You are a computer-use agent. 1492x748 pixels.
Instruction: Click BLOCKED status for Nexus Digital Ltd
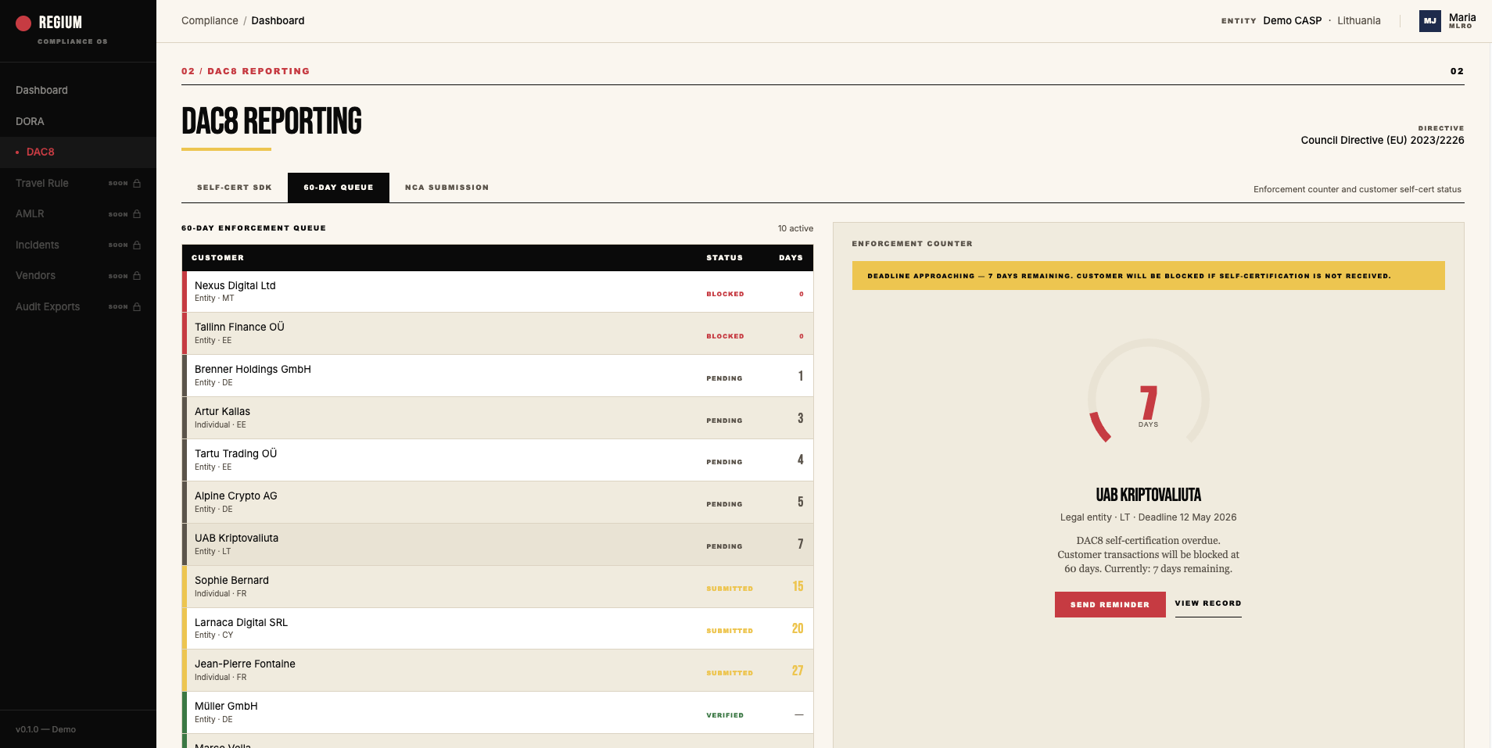click(x=725, y=295)
